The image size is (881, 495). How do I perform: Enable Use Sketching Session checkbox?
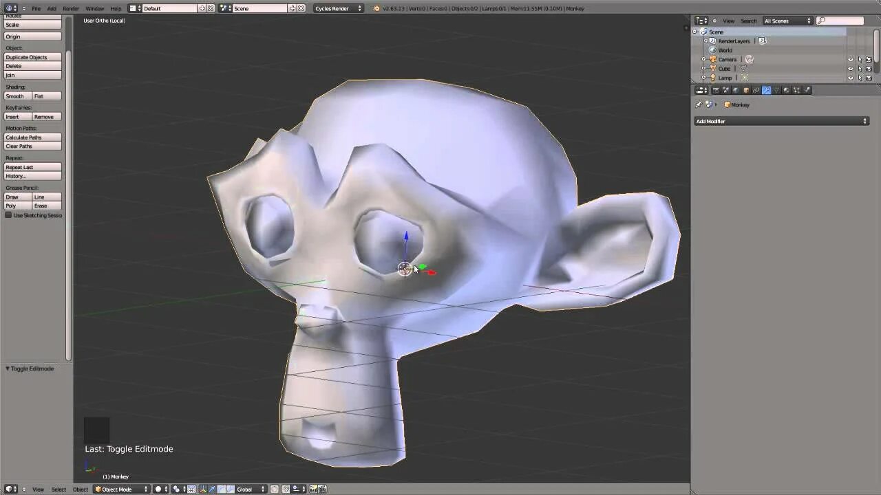[x=8, y=215]
